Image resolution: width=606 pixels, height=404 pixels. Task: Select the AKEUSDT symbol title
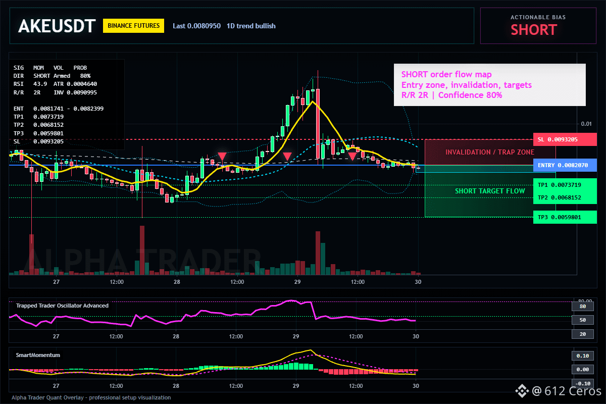[x=57, y=26]
